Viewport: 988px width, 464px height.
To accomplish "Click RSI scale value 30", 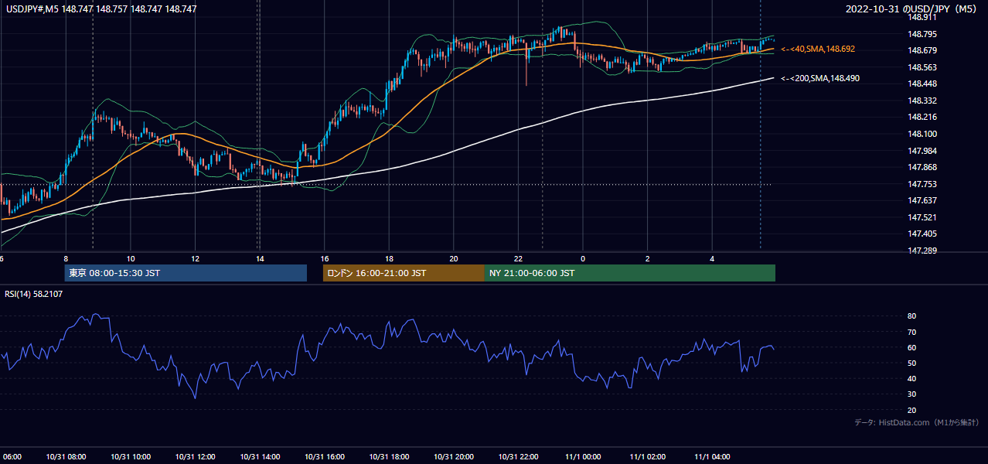I will (x=912, y=394).
